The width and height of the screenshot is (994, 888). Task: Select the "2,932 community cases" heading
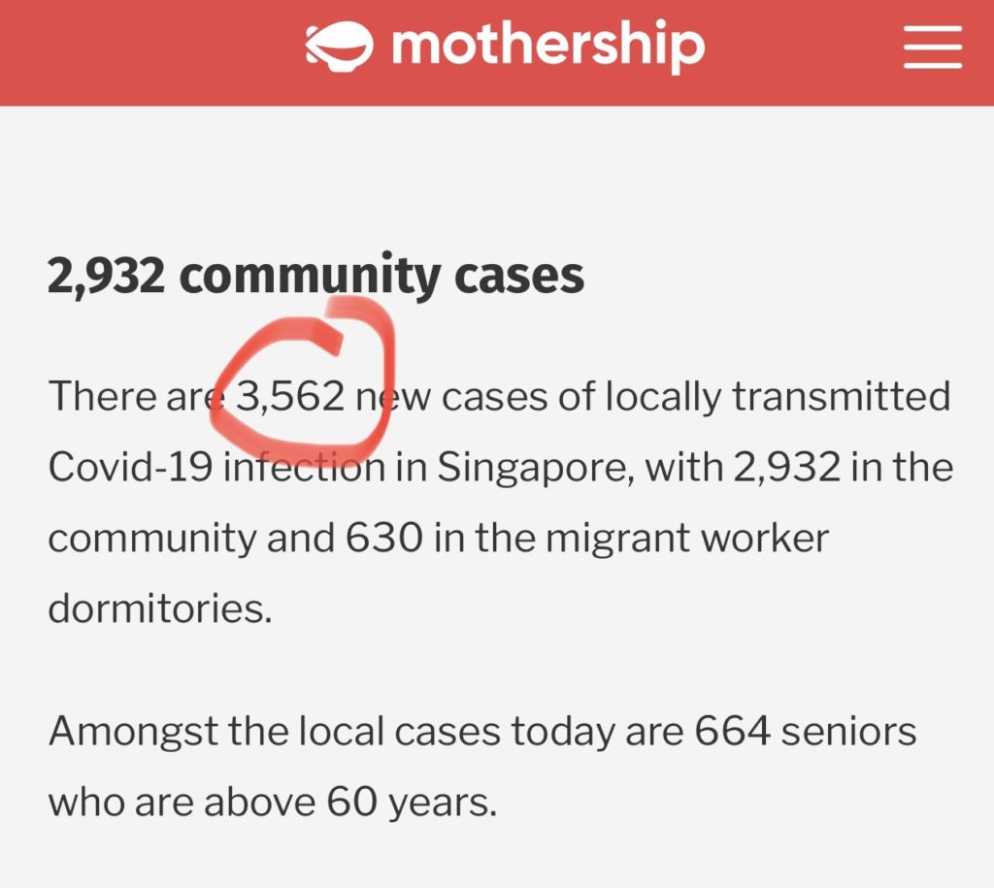[315, 276]
